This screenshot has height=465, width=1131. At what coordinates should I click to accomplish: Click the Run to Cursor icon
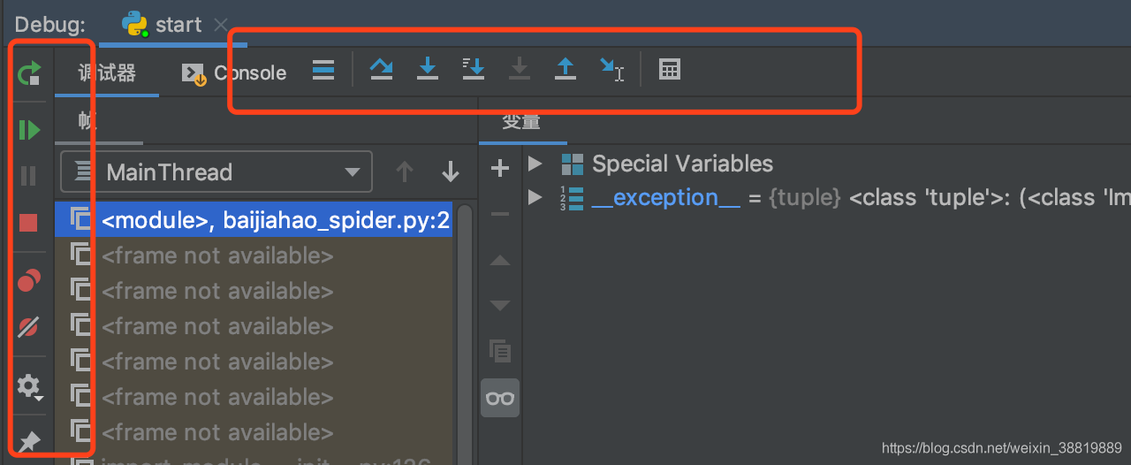611,70
